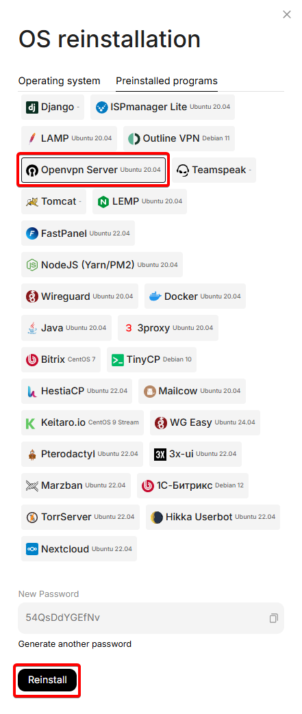Viewport: 302px width, 714px height.
Task: Pick the Tomcat cat icon
Action: pyautogui.click(x=32, y=201)
